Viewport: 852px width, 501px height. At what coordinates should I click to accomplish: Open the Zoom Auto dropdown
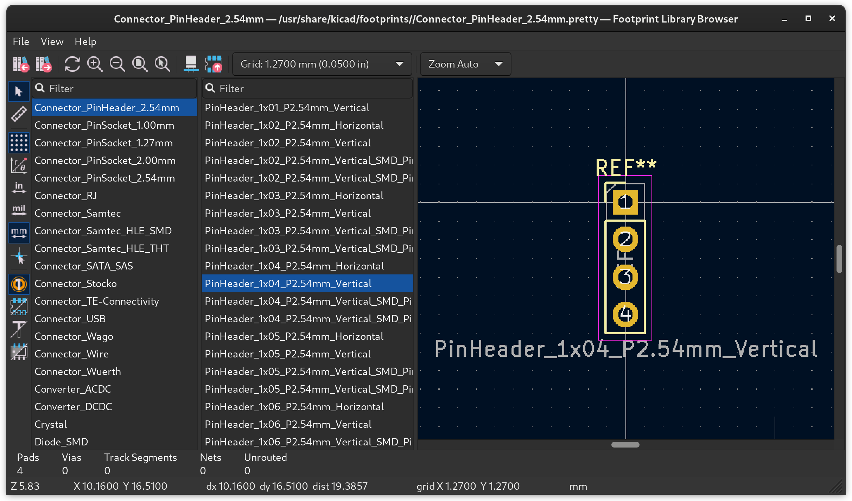pyautogui.click(x=499, y=64)
